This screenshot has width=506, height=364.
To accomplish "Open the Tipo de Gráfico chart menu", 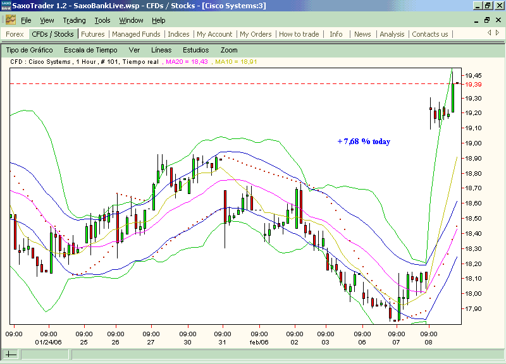I will click(x=29, y=50).
